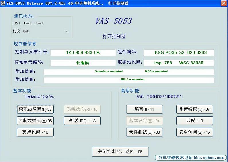Viewport: 228px width, 162px height.
Task: Open 高级 ID(I) - 1A
Action: [x=82, y=121]
